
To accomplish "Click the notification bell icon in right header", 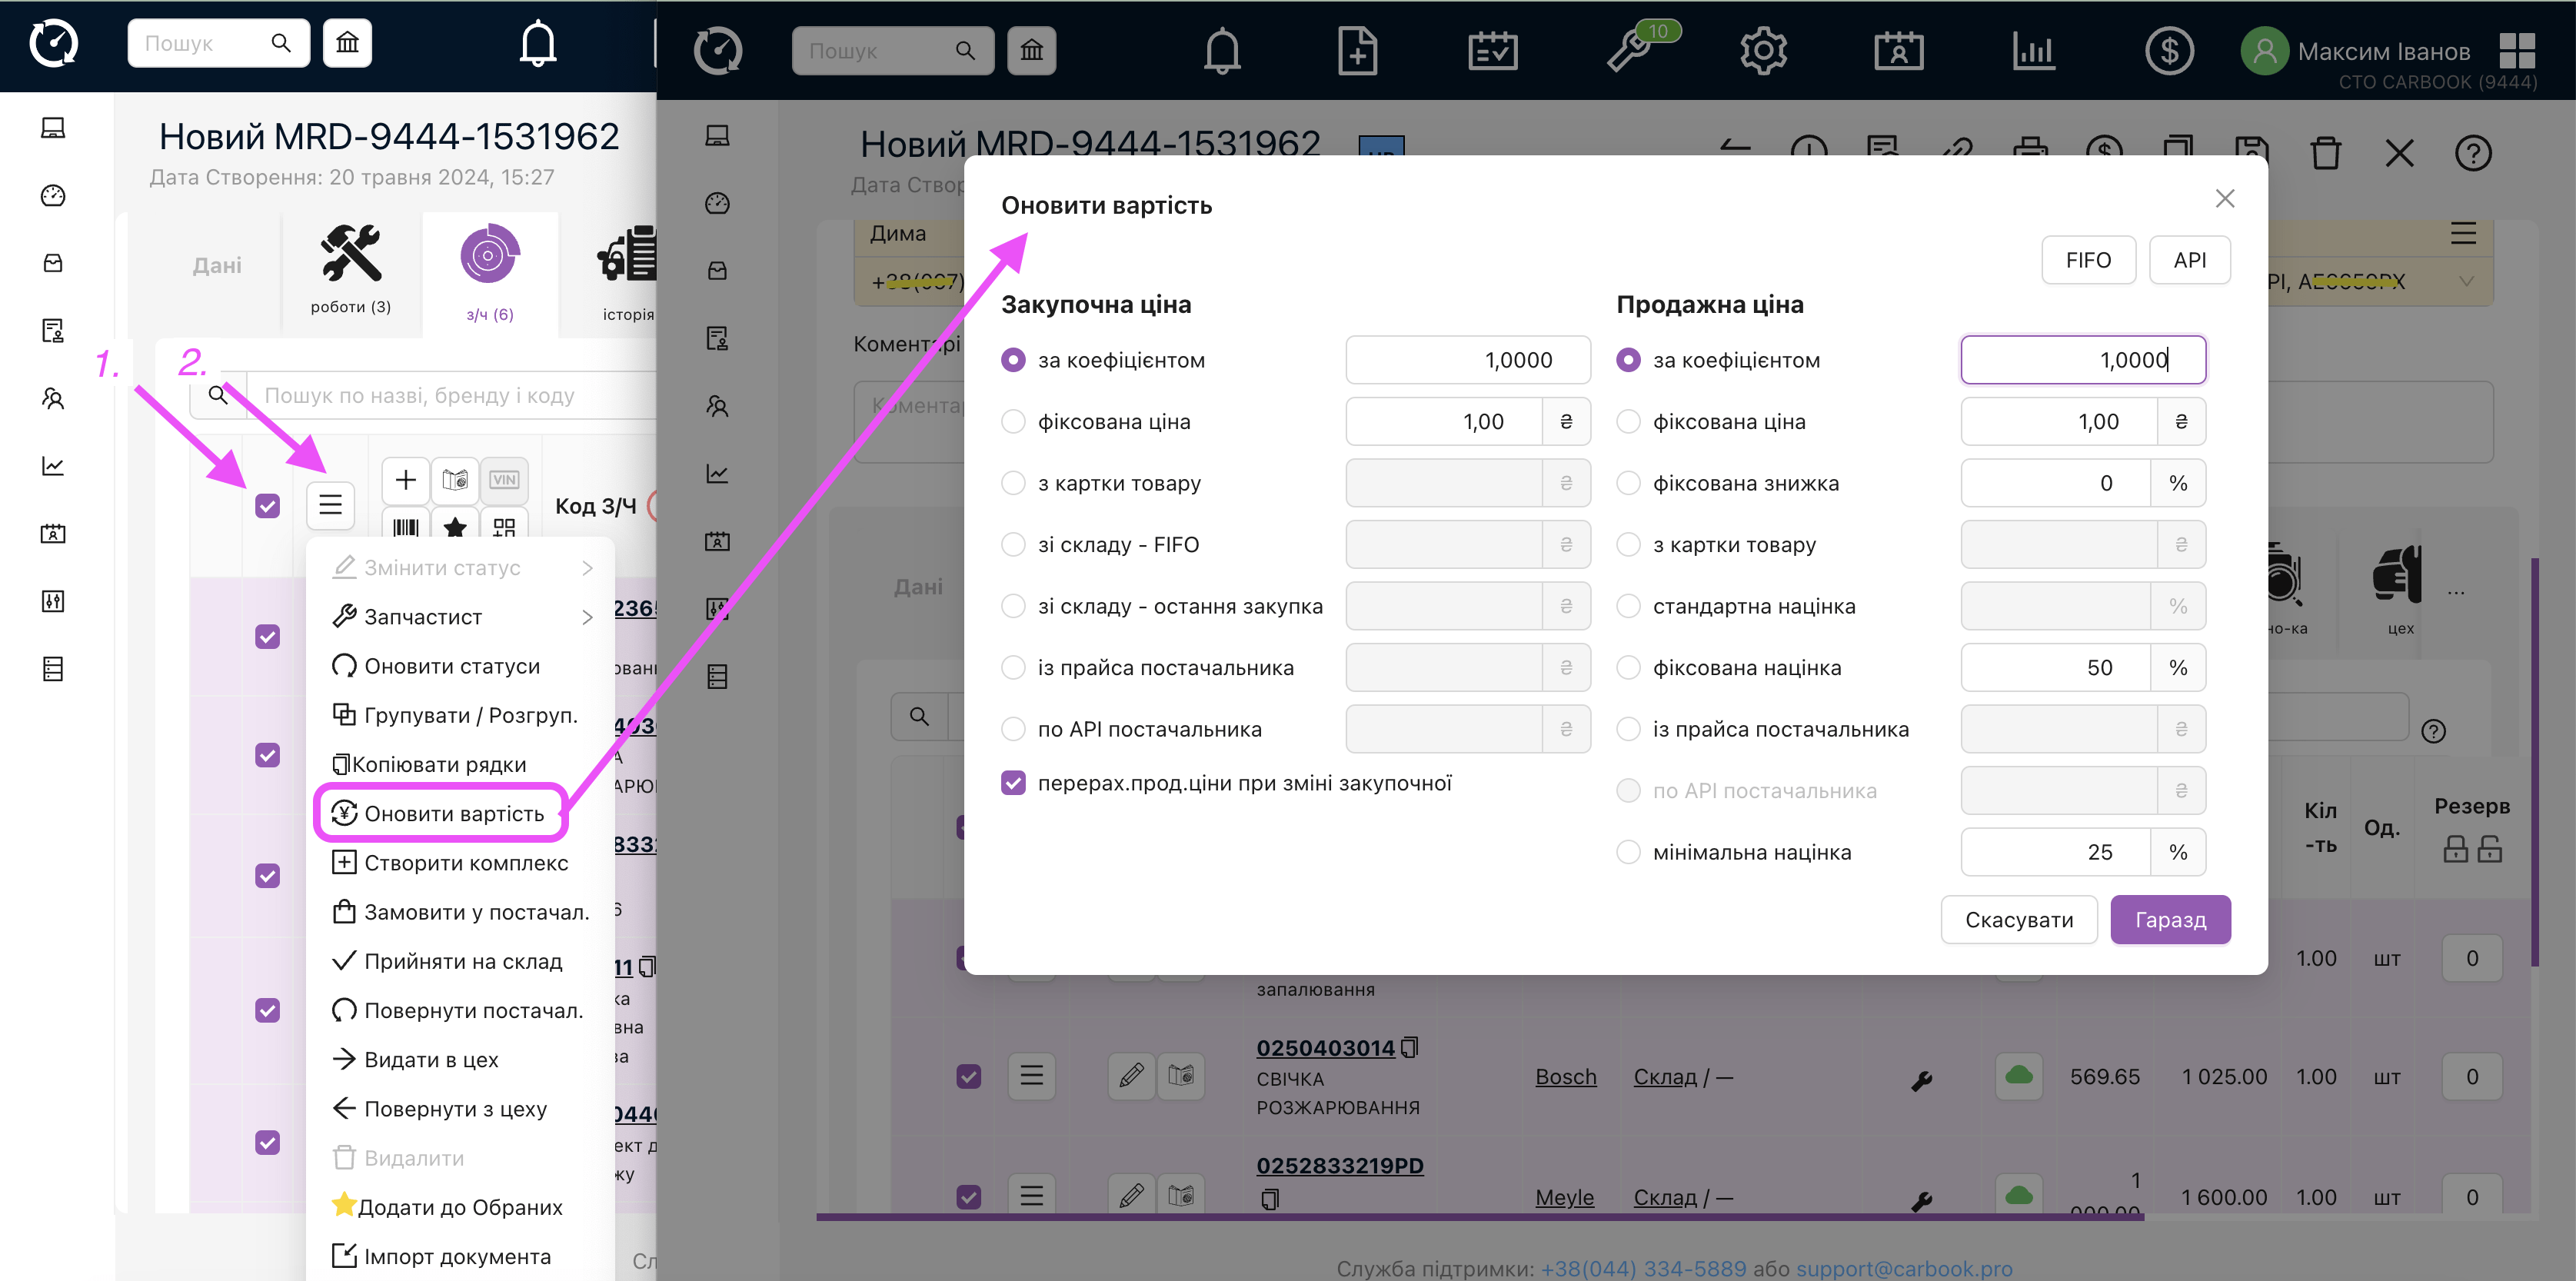I will click(1222, 50).
